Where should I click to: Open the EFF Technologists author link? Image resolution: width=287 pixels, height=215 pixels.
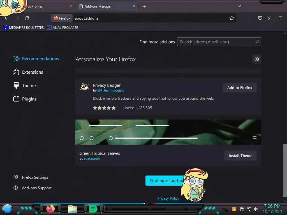click(x=110, y=90)
